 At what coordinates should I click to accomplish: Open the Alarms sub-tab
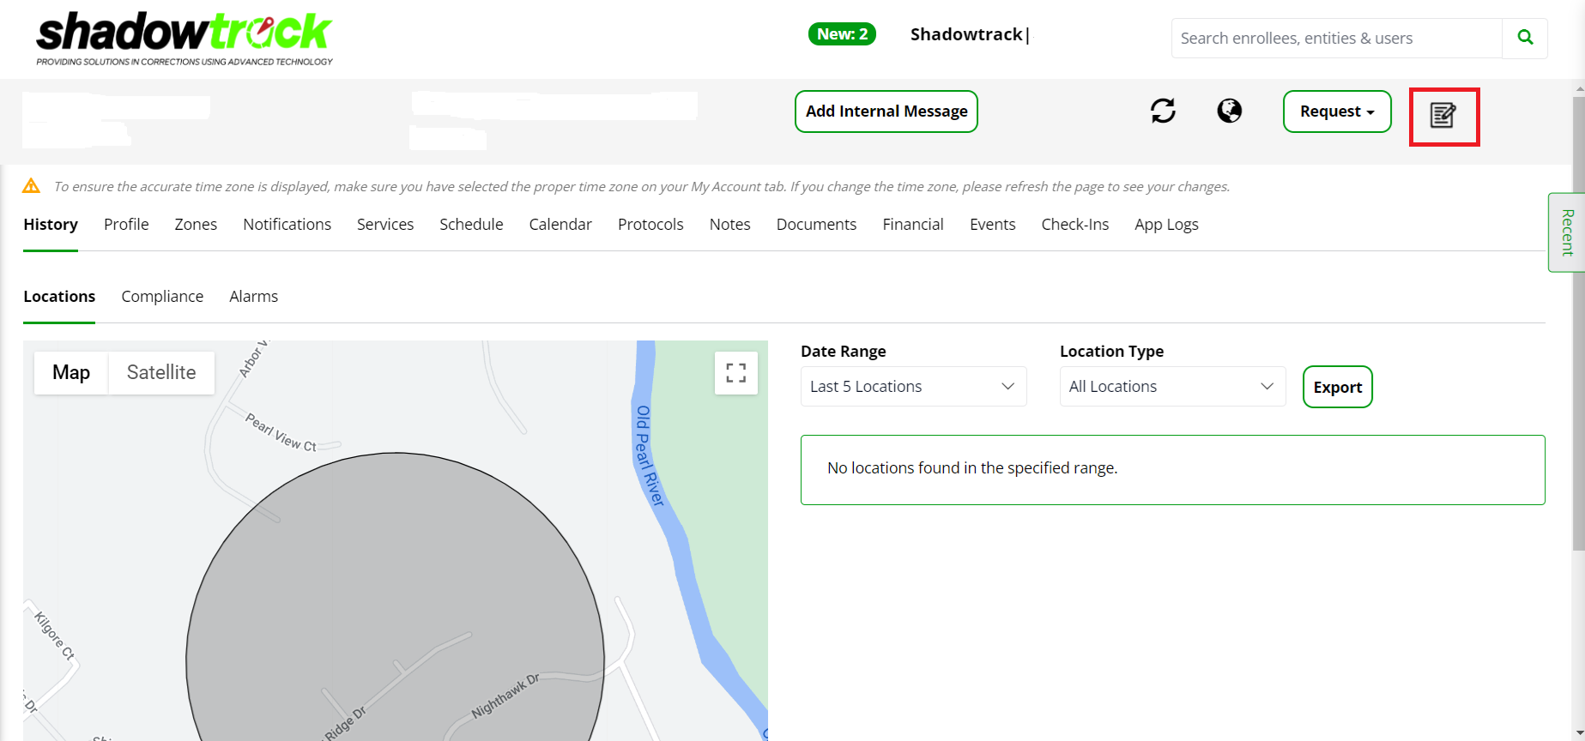[253, 297]
